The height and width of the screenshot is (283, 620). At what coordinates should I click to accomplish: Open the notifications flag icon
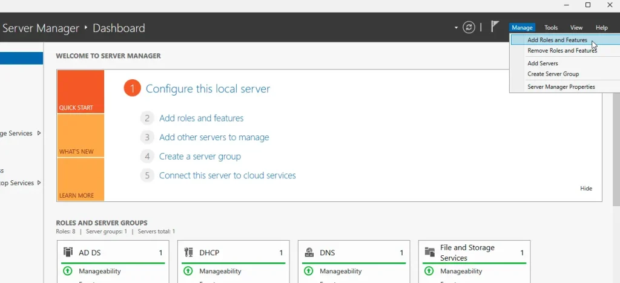(x=495, y=27)
